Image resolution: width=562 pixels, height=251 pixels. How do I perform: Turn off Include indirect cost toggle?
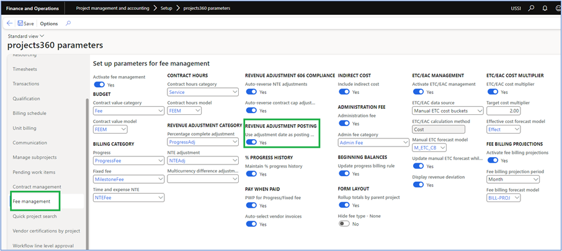point(344,92)
